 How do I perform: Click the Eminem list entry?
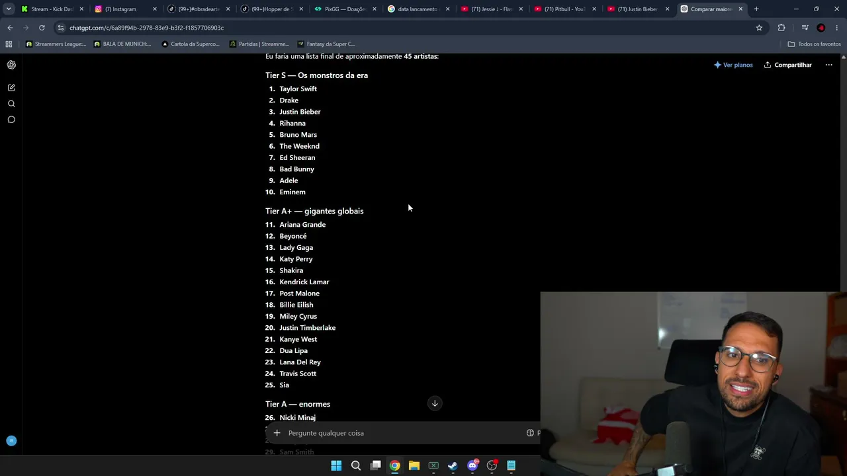click(292, 192)
